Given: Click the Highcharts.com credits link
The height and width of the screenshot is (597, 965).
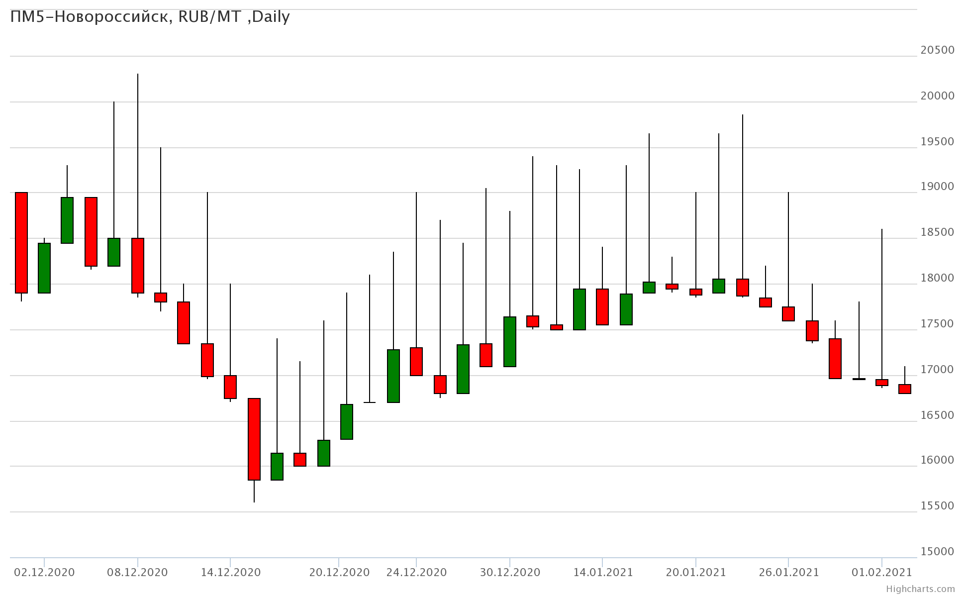Looking at the screenshot, I should (920, 589).
